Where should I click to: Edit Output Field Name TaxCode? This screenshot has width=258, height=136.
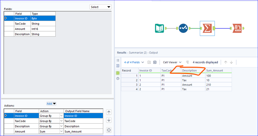click(x=84, y=121)
